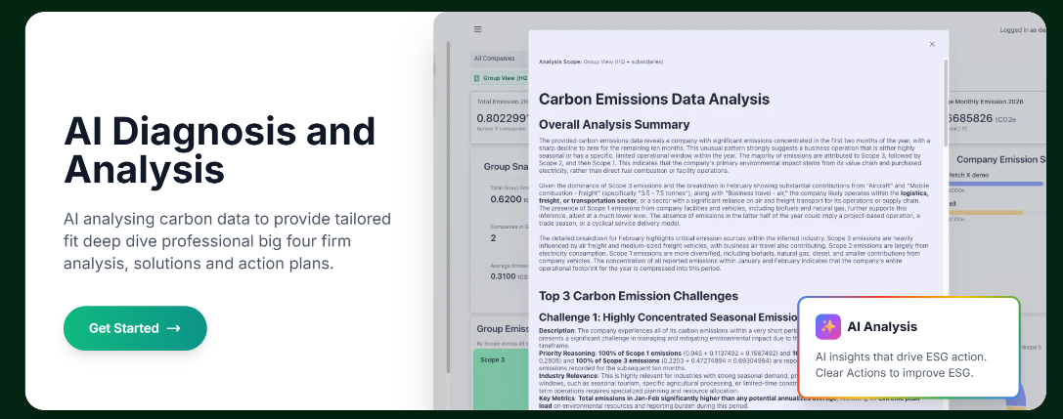1063x419 pixels.
Task: Click the Challenge 1 Highly Concentrated Seasonal heading
Action: click(x=669, y=316)
